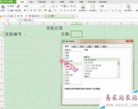
Task: Decrease font size with smaller A
Action: point(57,6)
